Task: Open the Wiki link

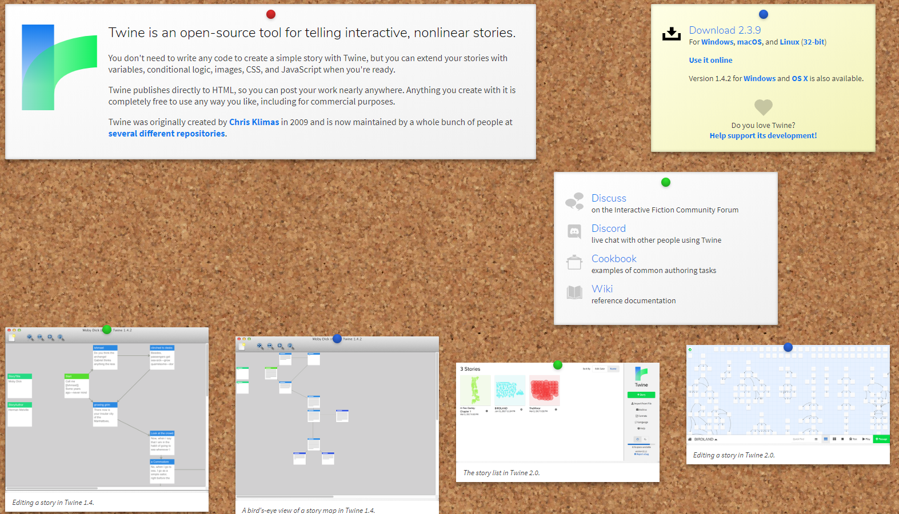Action: (x=602, y=289)
